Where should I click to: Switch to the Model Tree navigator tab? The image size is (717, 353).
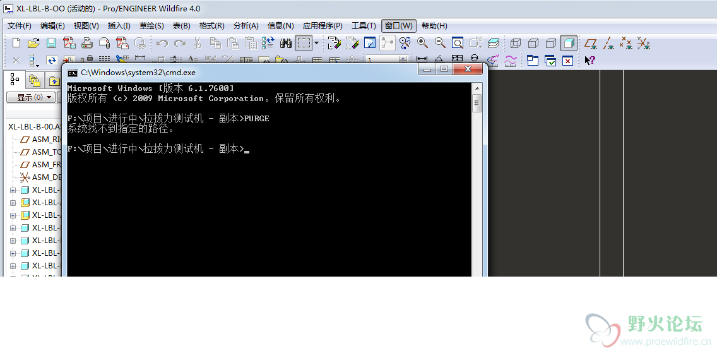pos(15,80)
